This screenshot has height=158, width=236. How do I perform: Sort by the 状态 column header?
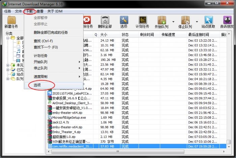tap(129, 35)
